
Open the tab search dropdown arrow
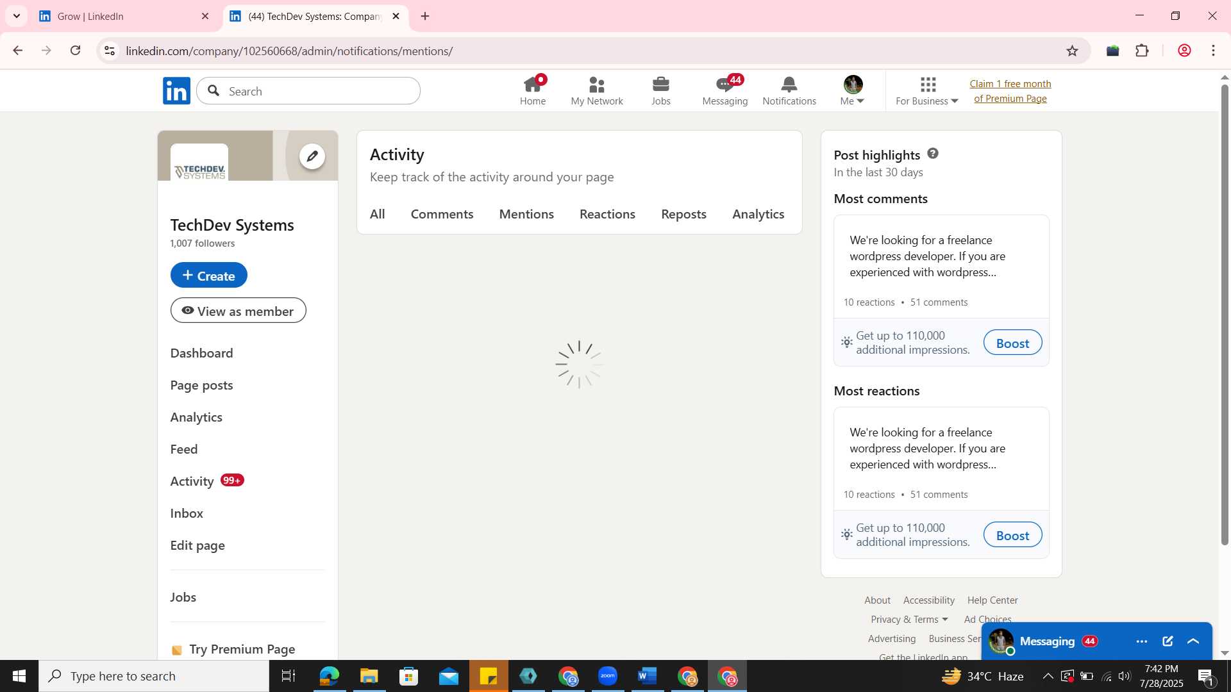16,16
